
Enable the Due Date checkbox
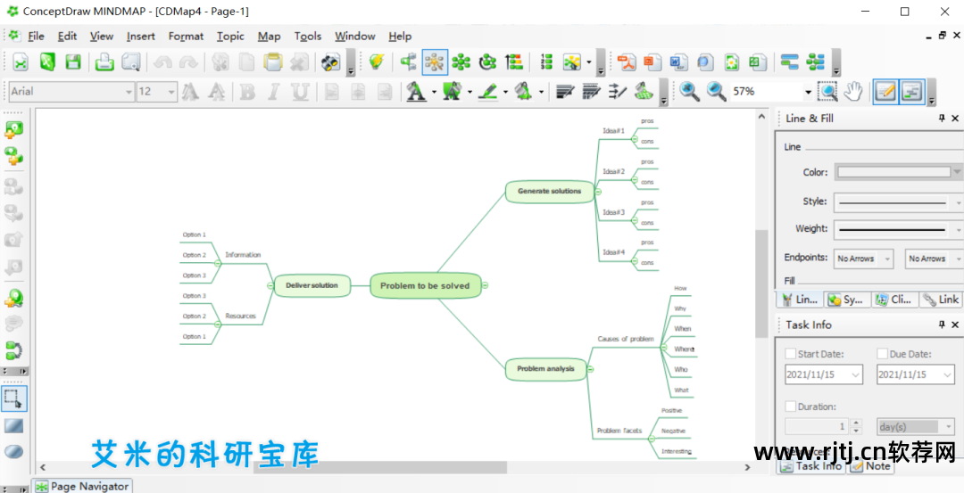(x=882, y=354)
